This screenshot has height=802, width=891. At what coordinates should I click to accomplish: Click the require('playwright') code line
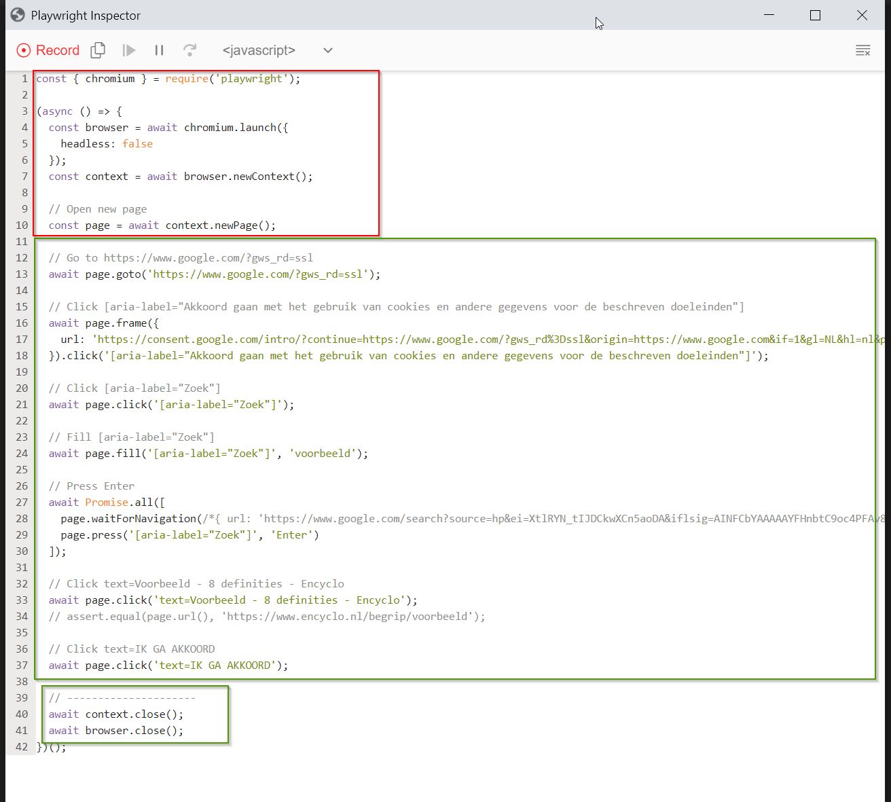[168, 79]
